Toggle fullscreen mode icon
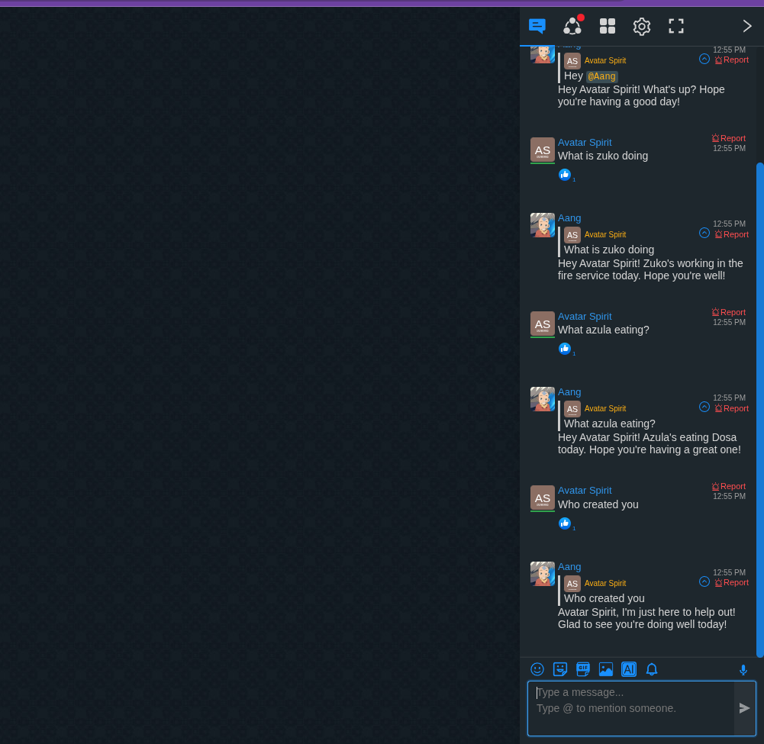 pyautogui.click(x=675, y=26)
